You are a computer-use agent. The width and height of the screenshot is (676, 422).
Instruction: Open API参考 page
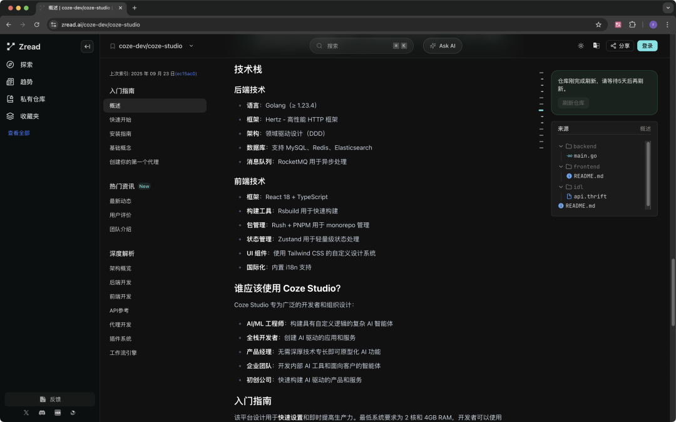click(119, 311)
